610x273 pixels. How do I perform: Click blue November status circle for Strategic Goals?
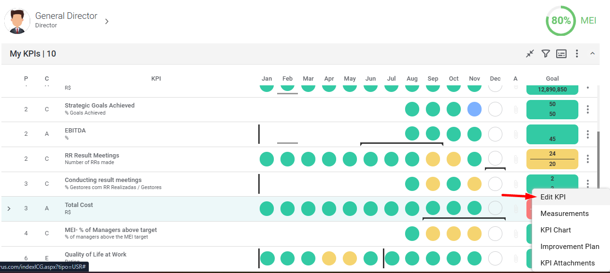tap(474, 109)
